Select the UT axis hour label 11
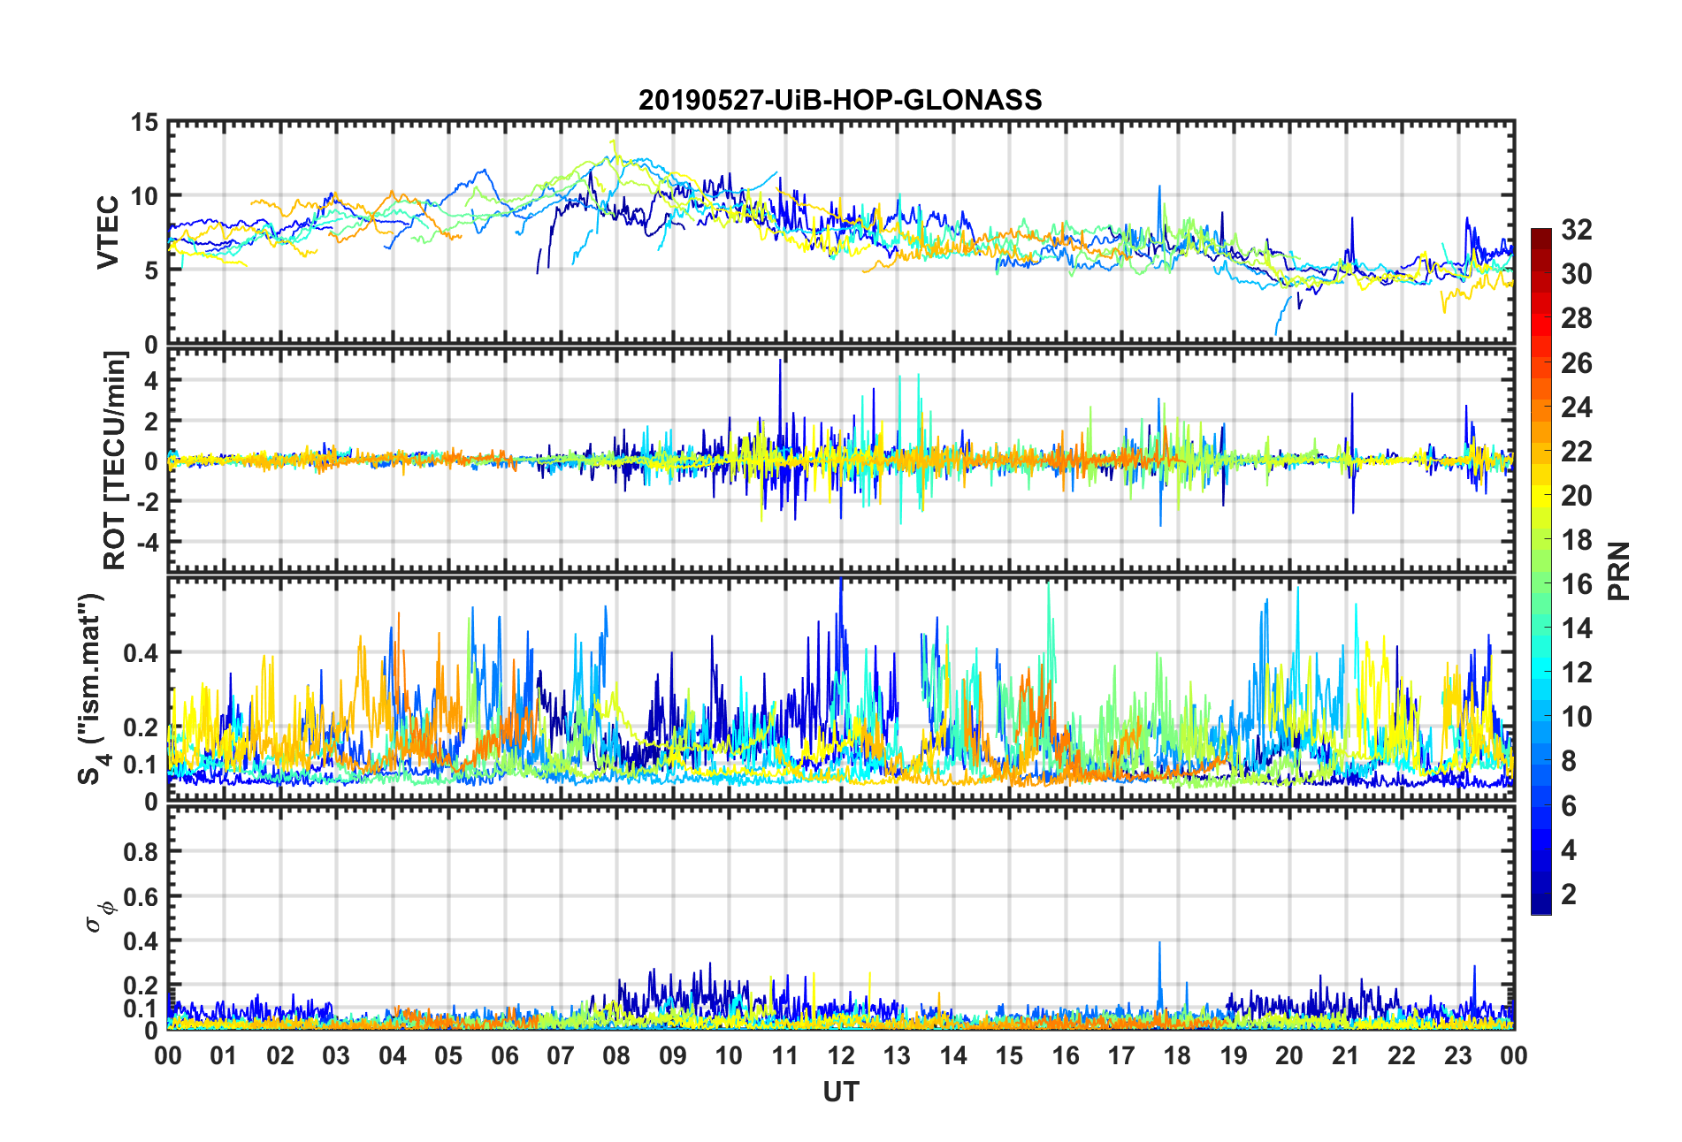The width and height of the screenshot is (1682, 1142). (785, 1055)
